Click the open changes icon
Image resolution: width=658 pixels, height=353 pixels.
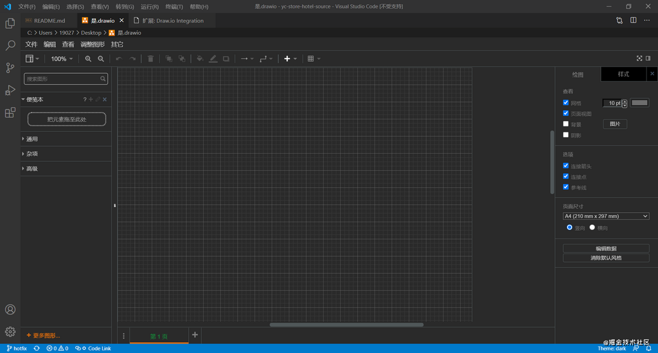tap(620, 20)
